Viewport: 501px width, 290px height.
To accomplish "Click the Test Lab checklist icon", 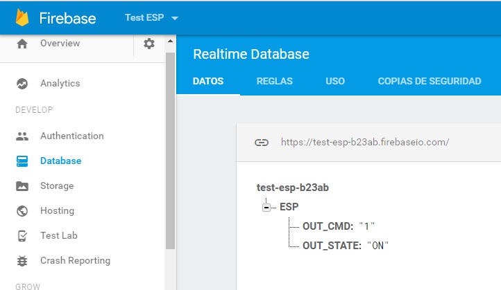I will pyautogui.click(x=22, y=236).
